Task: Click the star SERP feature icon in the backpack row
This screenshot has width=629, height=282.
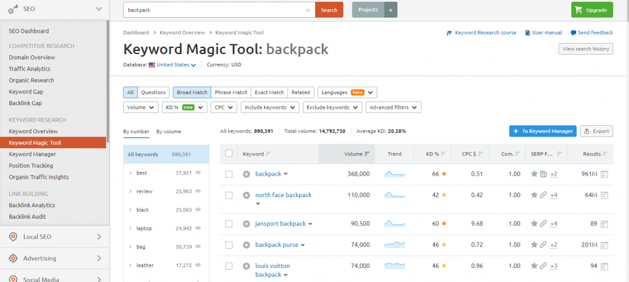Action: pyautogui.click(x=534, y=174)
